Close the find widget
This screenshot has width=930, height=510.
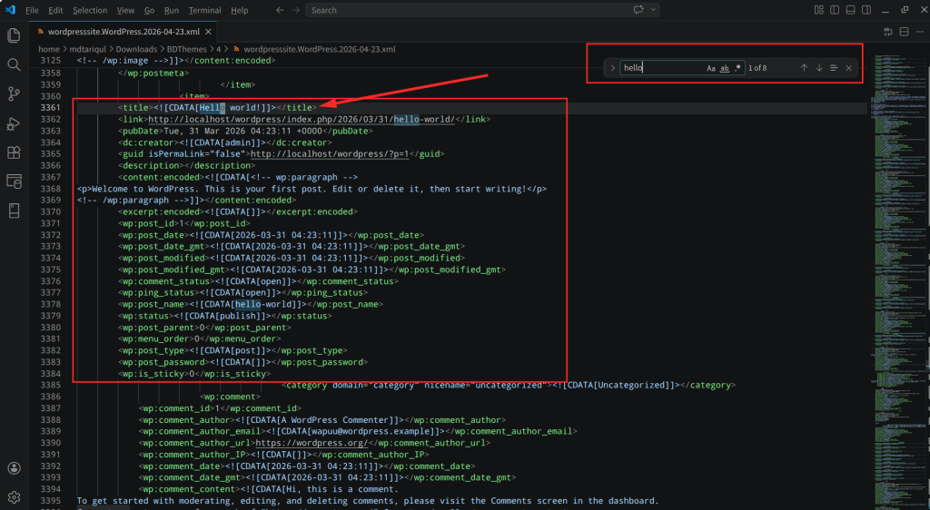849,67
